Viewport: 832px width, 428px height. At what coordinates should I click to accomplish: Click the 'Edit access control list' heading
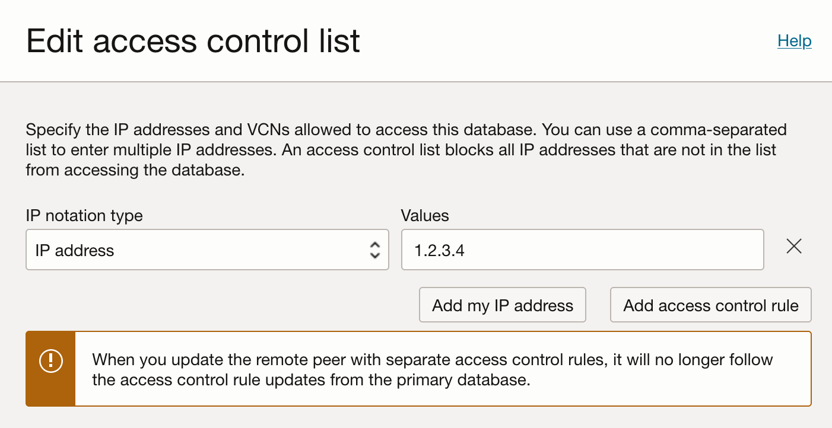(x=193, y=41)
